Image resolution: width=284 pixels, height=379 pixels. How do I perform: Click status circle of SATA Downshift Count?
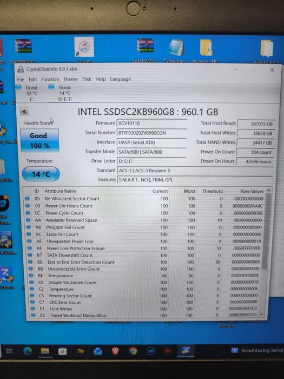[30, 255]
